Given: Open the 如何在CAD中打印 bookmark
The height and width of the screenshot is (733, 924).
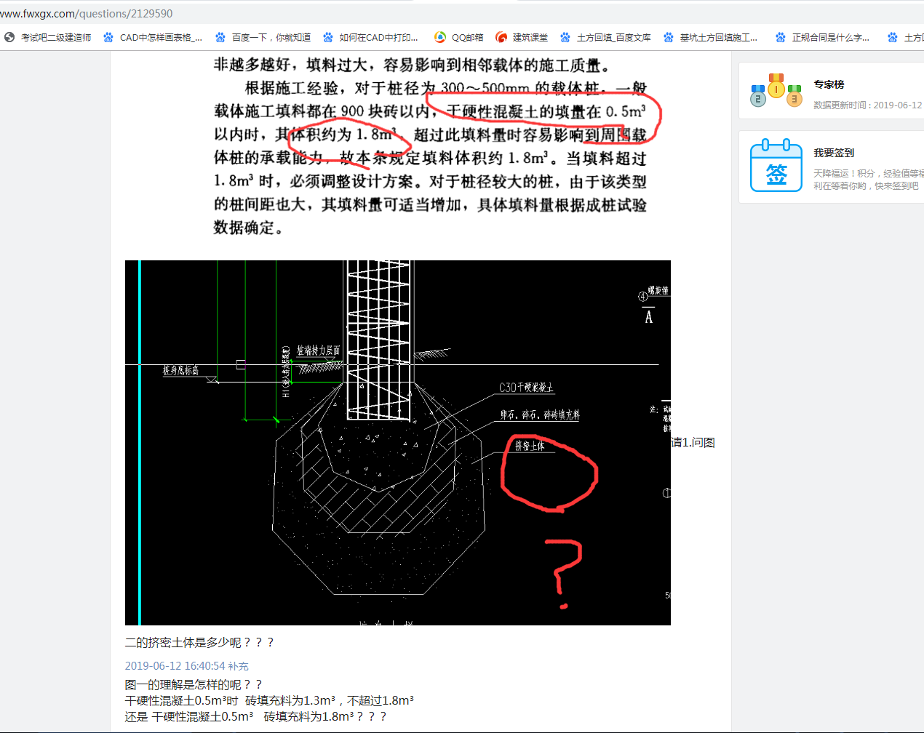Looking at the screenshot, I should 371,37.
